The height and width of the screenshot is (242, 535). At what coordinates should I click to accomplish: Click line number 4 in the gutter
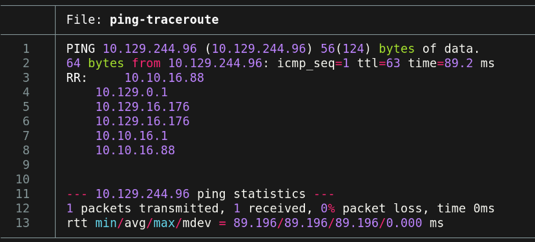click(x=26, y=92)
